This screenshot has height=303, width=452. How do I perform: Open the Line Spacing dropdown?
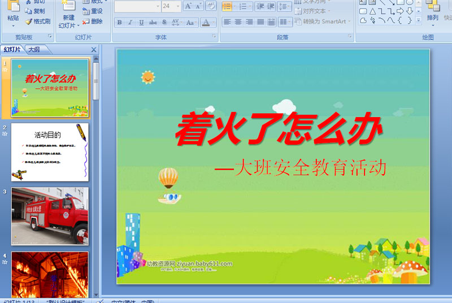284,6
